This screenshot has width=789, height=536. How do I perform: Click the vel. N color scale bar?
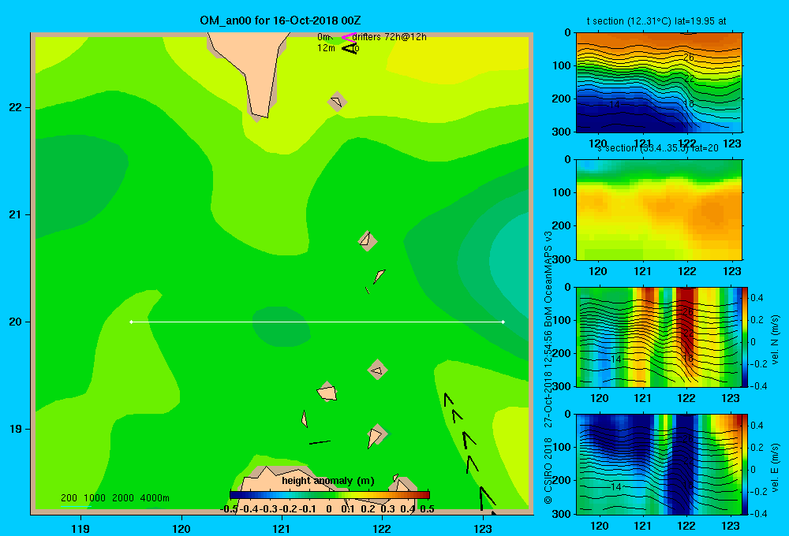[x=745, y=337]
